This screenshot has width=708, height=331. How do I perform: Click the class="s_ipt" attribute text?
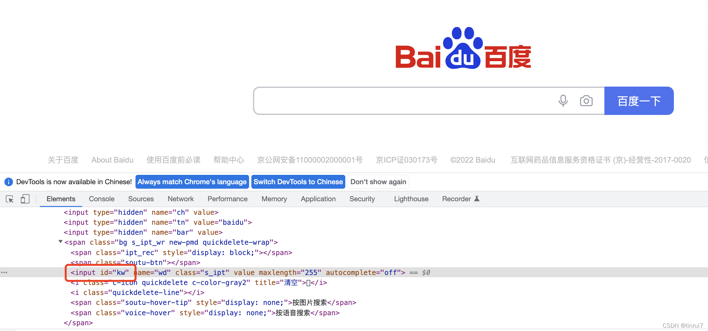pyautogui.click(x=202, y=273)
